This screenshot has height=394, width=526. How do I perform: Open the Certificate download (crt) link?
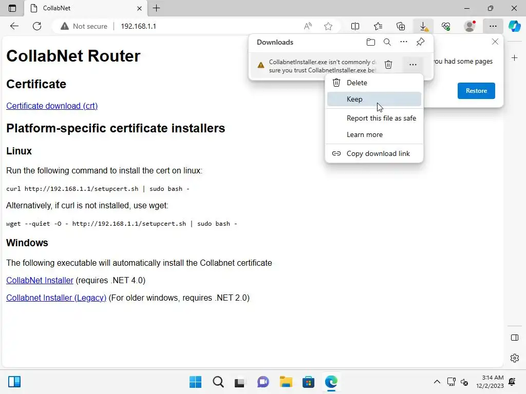point(52,106)
